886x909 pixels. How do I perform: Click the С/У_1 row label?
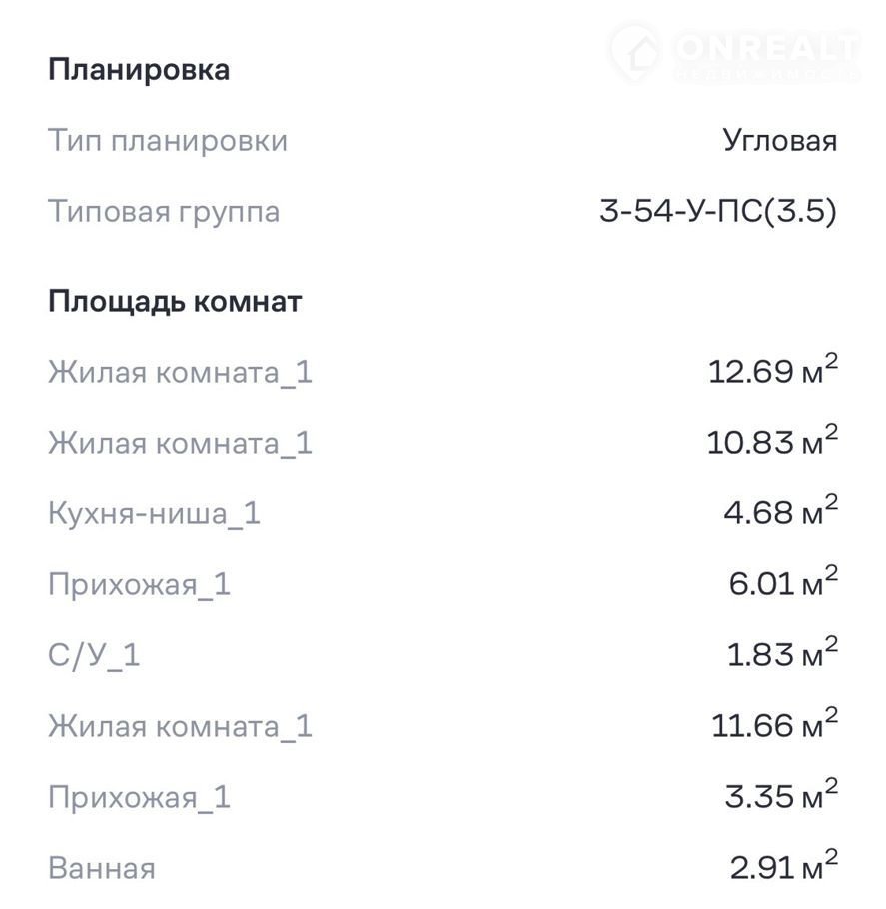pyautogui.click(x=94, y=655)
